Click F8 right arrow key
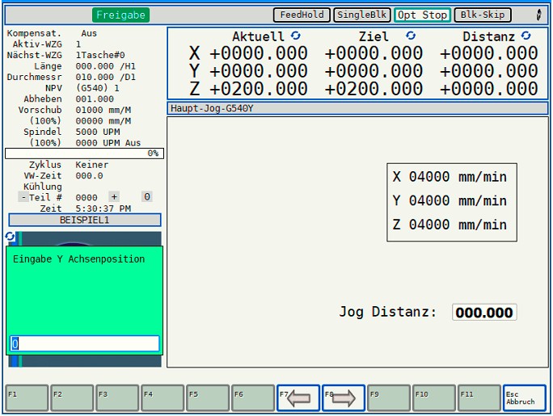 tap(344, 398)
